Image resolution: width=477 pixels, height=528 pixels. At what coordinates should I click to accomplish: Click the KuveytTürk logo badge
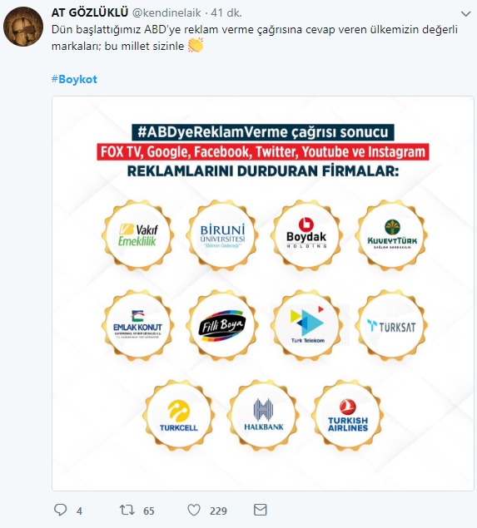(391, 235)
